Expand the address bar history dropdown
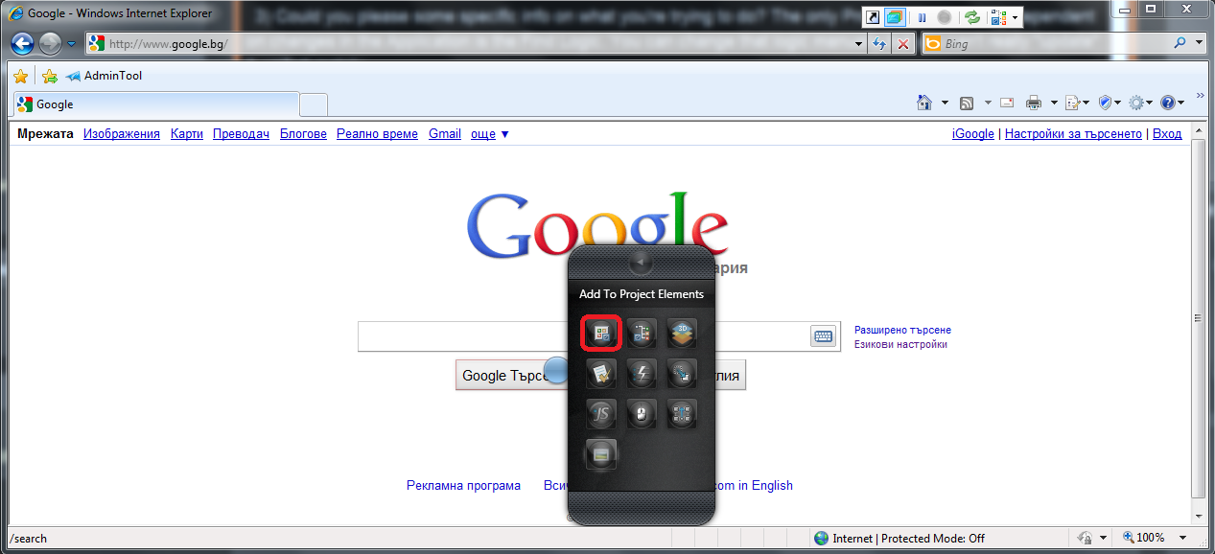Viewport: 1215px width, 554px height. (x=858, y=44)
